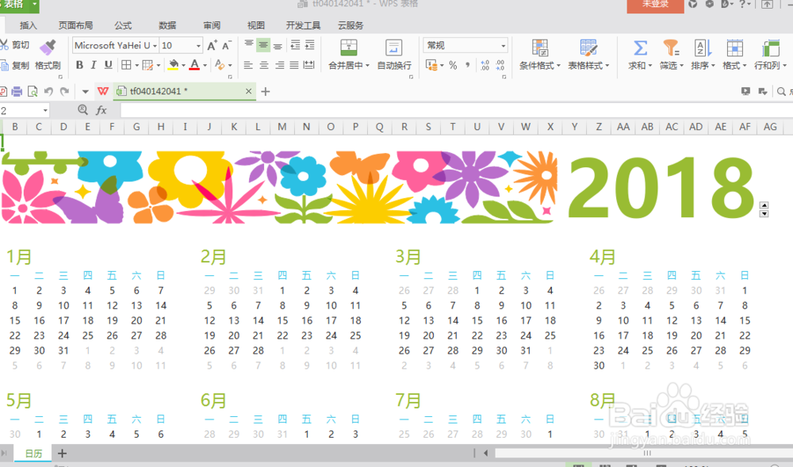Viewport: 793px width, 467px height.
Task: Add a new sheet with the plus button
Action: coord(62,453)
